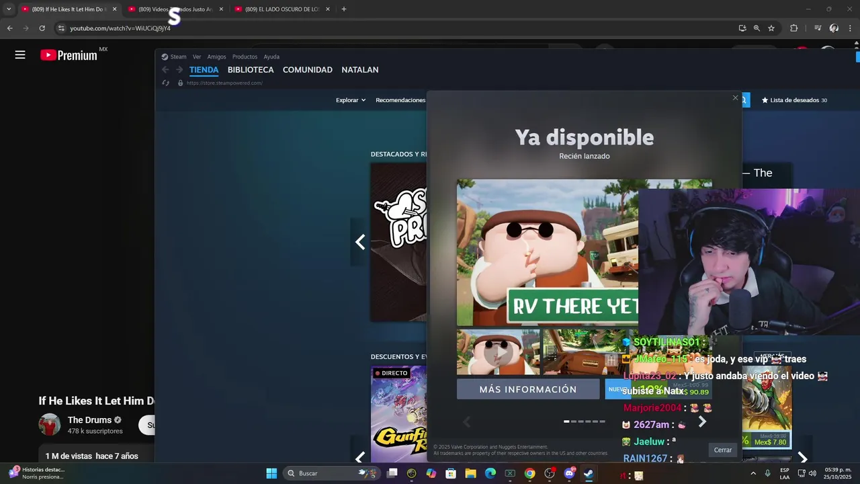Go to Steam TIENDA section
The height and width of the screenshot is (484, 860).
(204, 70)
